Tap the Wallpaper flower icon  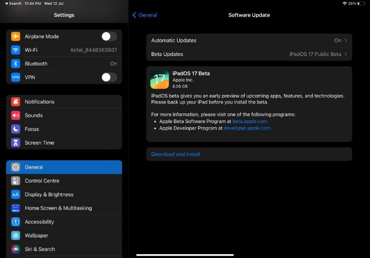[16, 235]
